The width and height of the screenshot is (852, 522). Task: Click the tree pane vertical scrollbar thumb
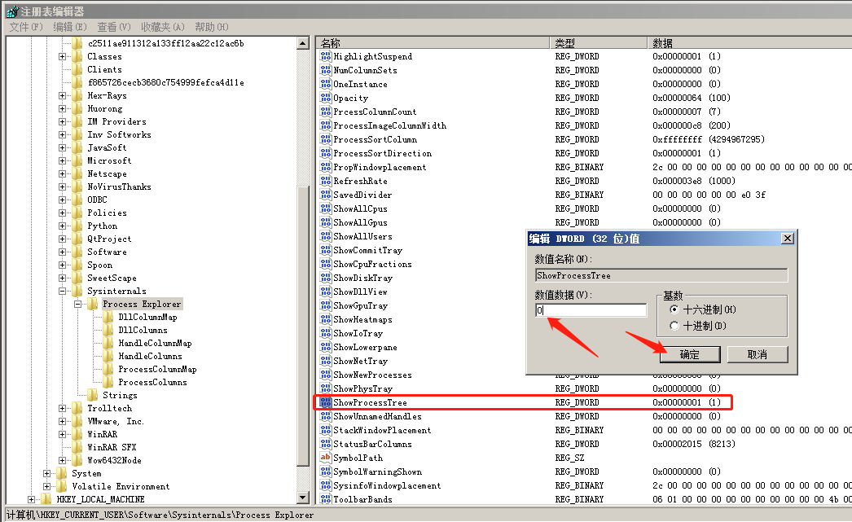[x=303, y=326]
